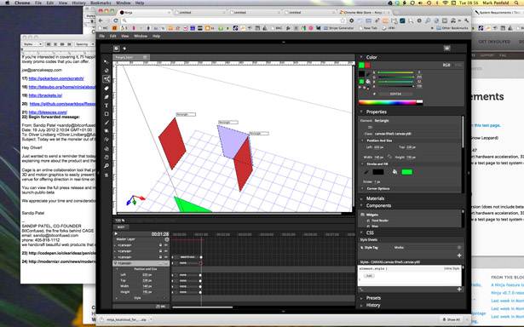524x327 pixels.
Task: Select the Selection arrow tool in Ninja
Action: point(107,62)
